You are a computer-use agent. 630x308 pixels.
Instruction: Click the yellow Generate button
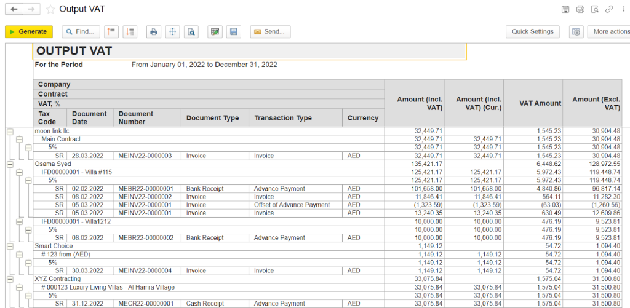(x=28, y=31)
